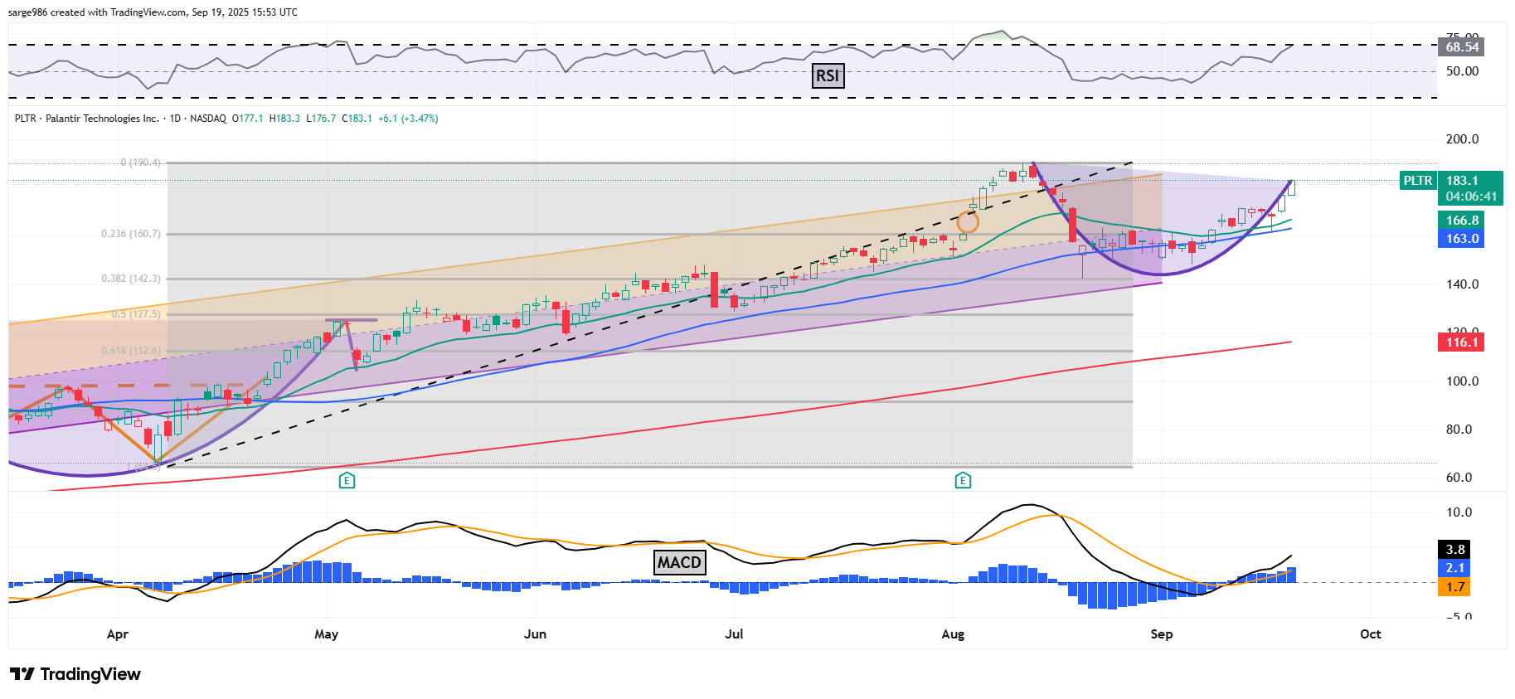Click the PLTR Palantir Technologies symbol title
Screen dimensions: 1515x699
[87, 119]
